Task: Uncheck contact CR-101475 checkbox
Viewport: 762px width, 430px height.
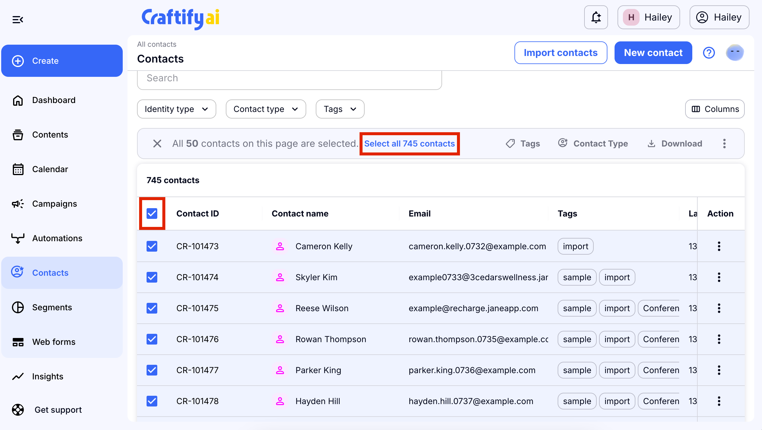Action: click(x=152, y=308)
